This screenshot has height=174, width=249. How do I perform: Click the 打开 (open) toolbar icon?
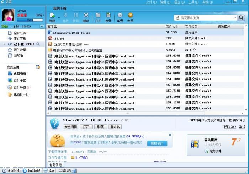coord(98,16)
